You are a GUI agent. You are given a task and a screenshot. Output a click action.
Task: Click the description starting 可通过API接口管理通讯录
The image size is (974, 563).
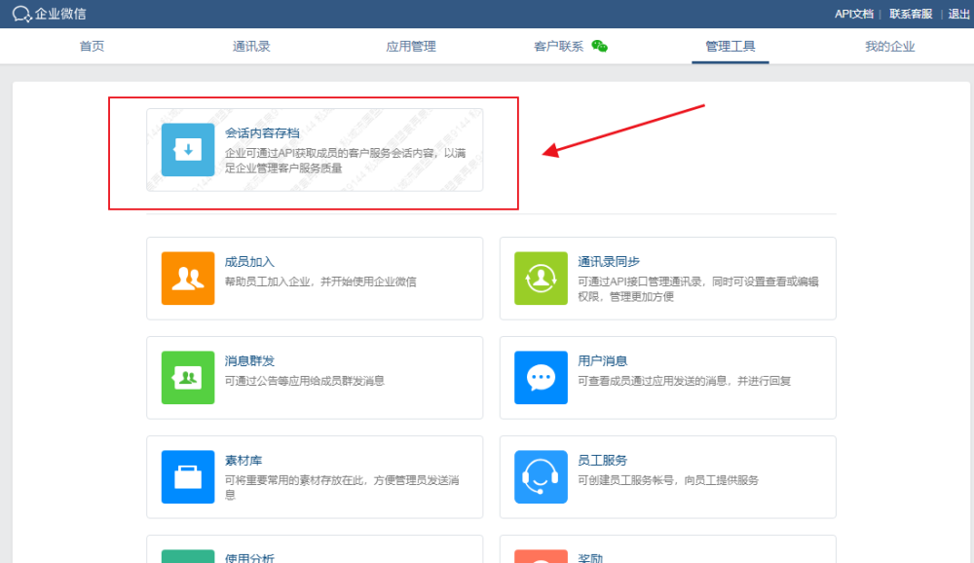click(698, 289)
